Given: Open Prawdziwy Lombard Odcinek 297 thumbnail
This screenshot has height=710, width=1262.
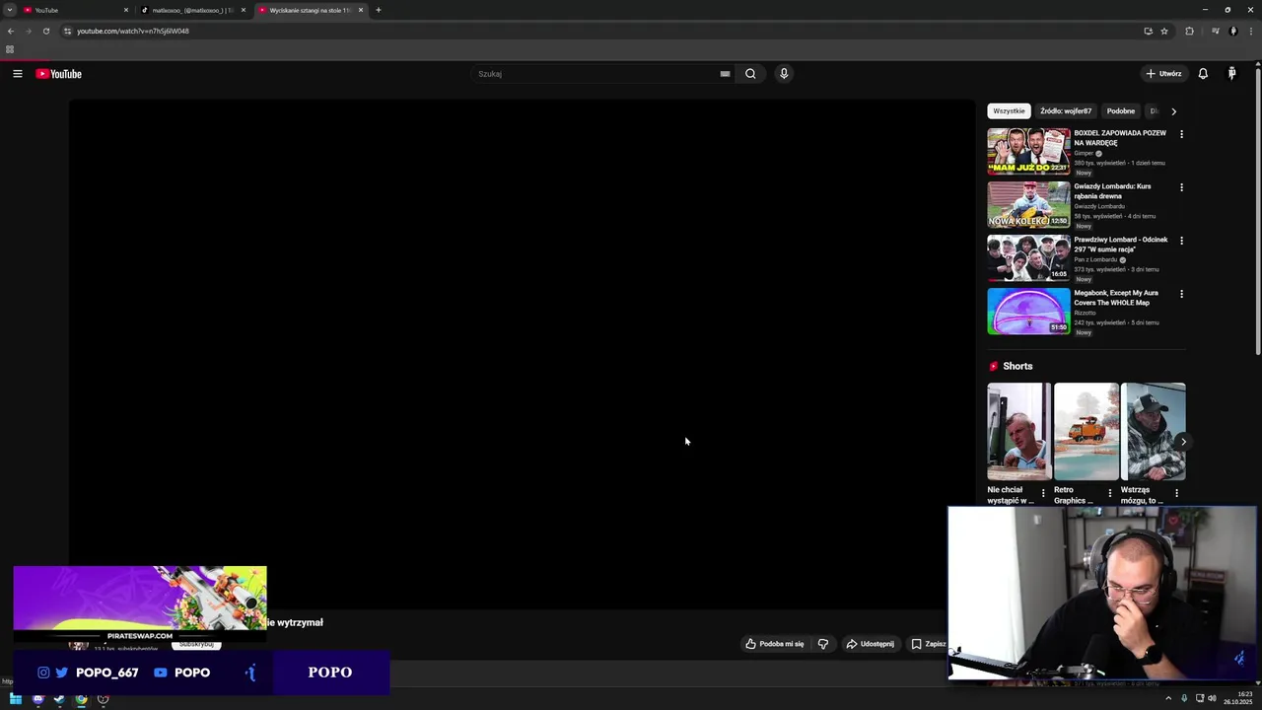Looking at the screenshot, I should point(1028,257).
